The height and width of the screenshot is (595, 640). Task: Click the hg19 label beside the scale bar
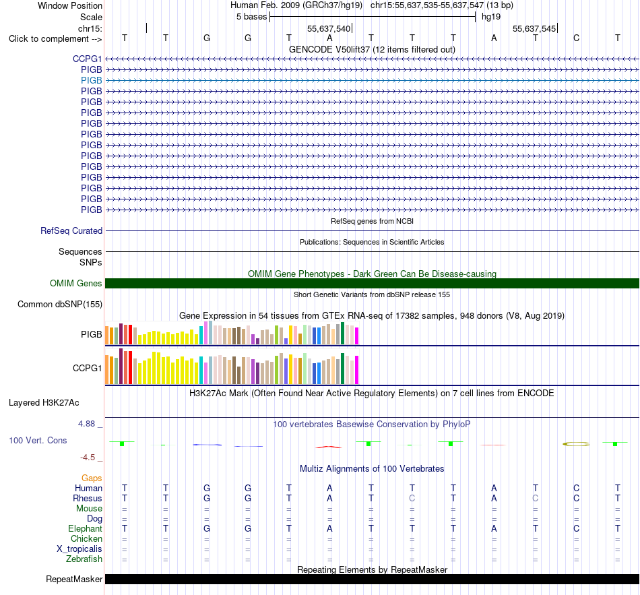[491, 17]
